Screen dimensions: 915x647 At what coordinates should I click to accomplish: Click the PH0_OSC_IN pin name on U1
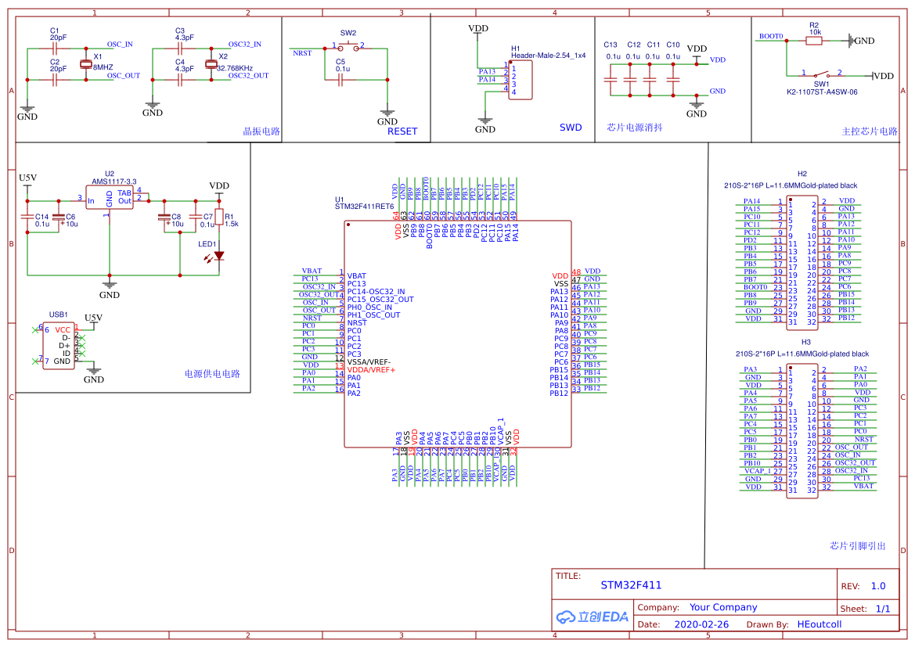(x=369, y=307)
